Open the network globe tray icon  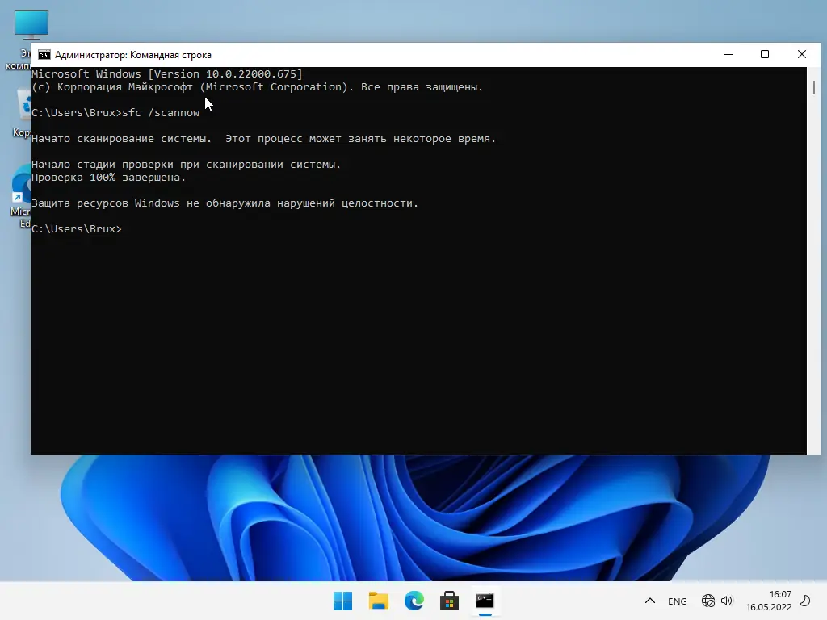tap(707, 601)
